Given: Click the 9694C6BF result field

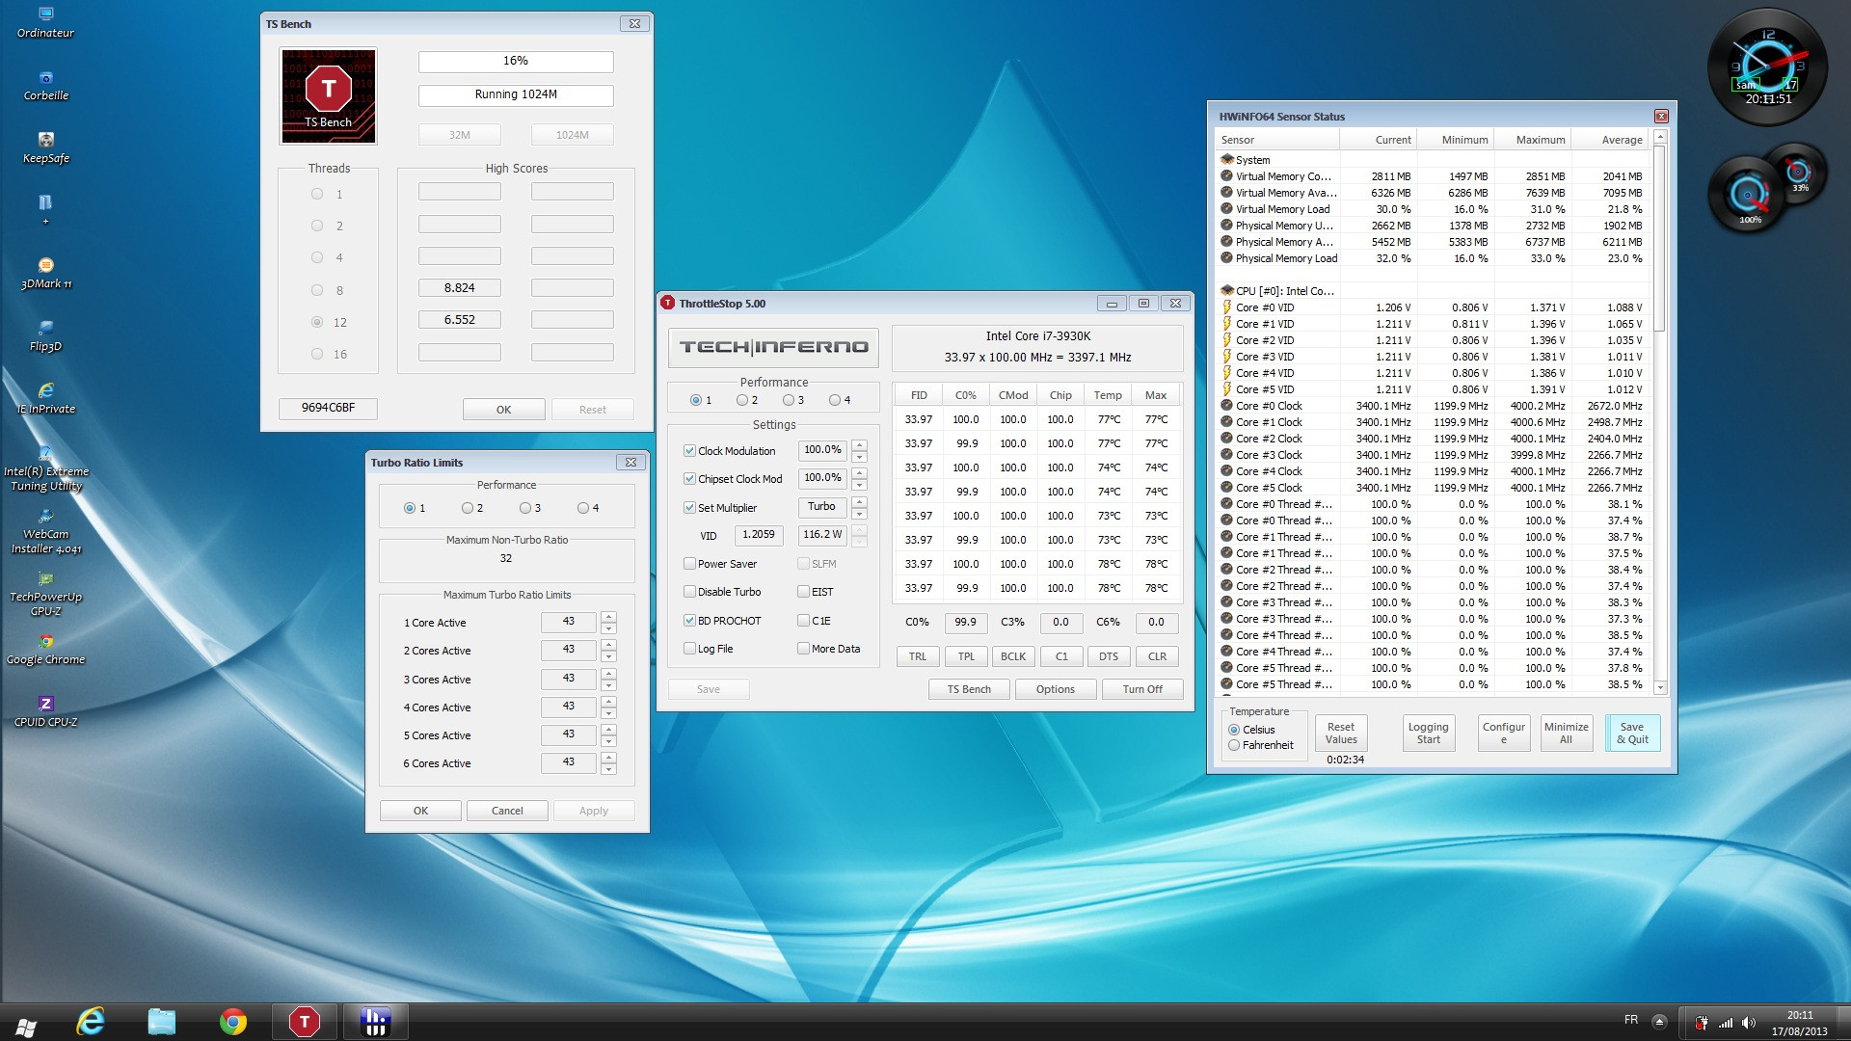Looking at the screenshot, I should (x=328, y=408).
